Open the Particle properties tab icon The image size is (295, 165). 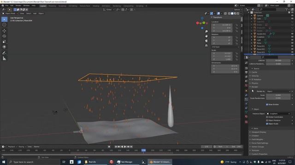pyautogui.click(x=246, y=99)
